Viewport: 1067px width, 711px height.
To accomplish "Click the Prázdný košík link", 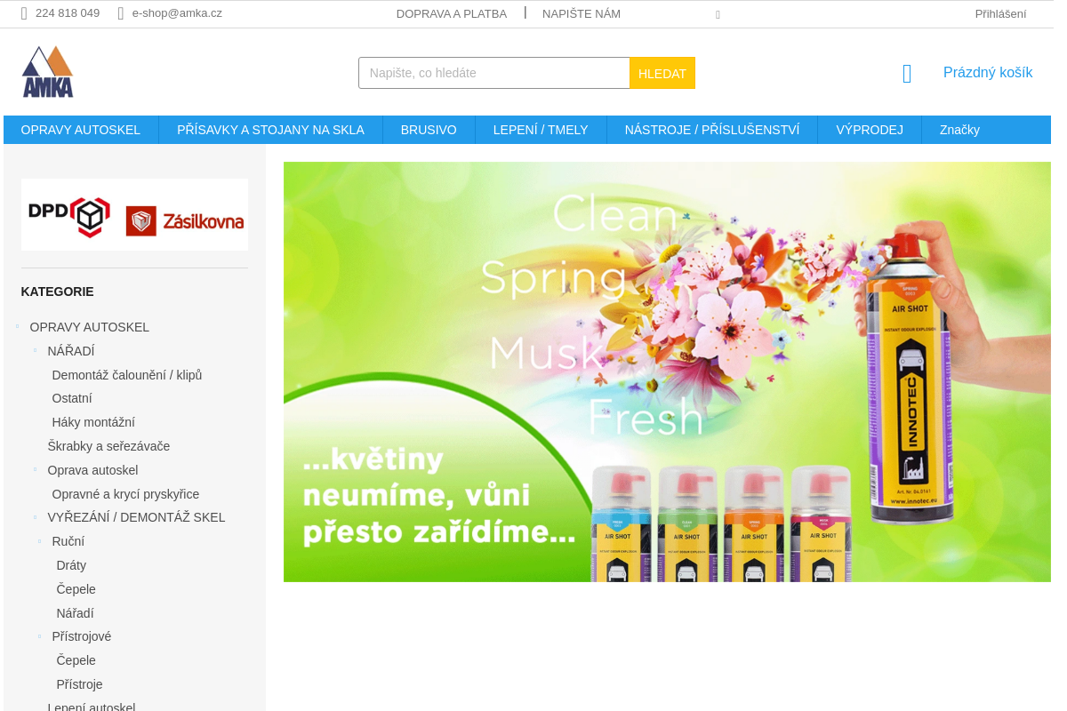I will click(x=988, y=72).
